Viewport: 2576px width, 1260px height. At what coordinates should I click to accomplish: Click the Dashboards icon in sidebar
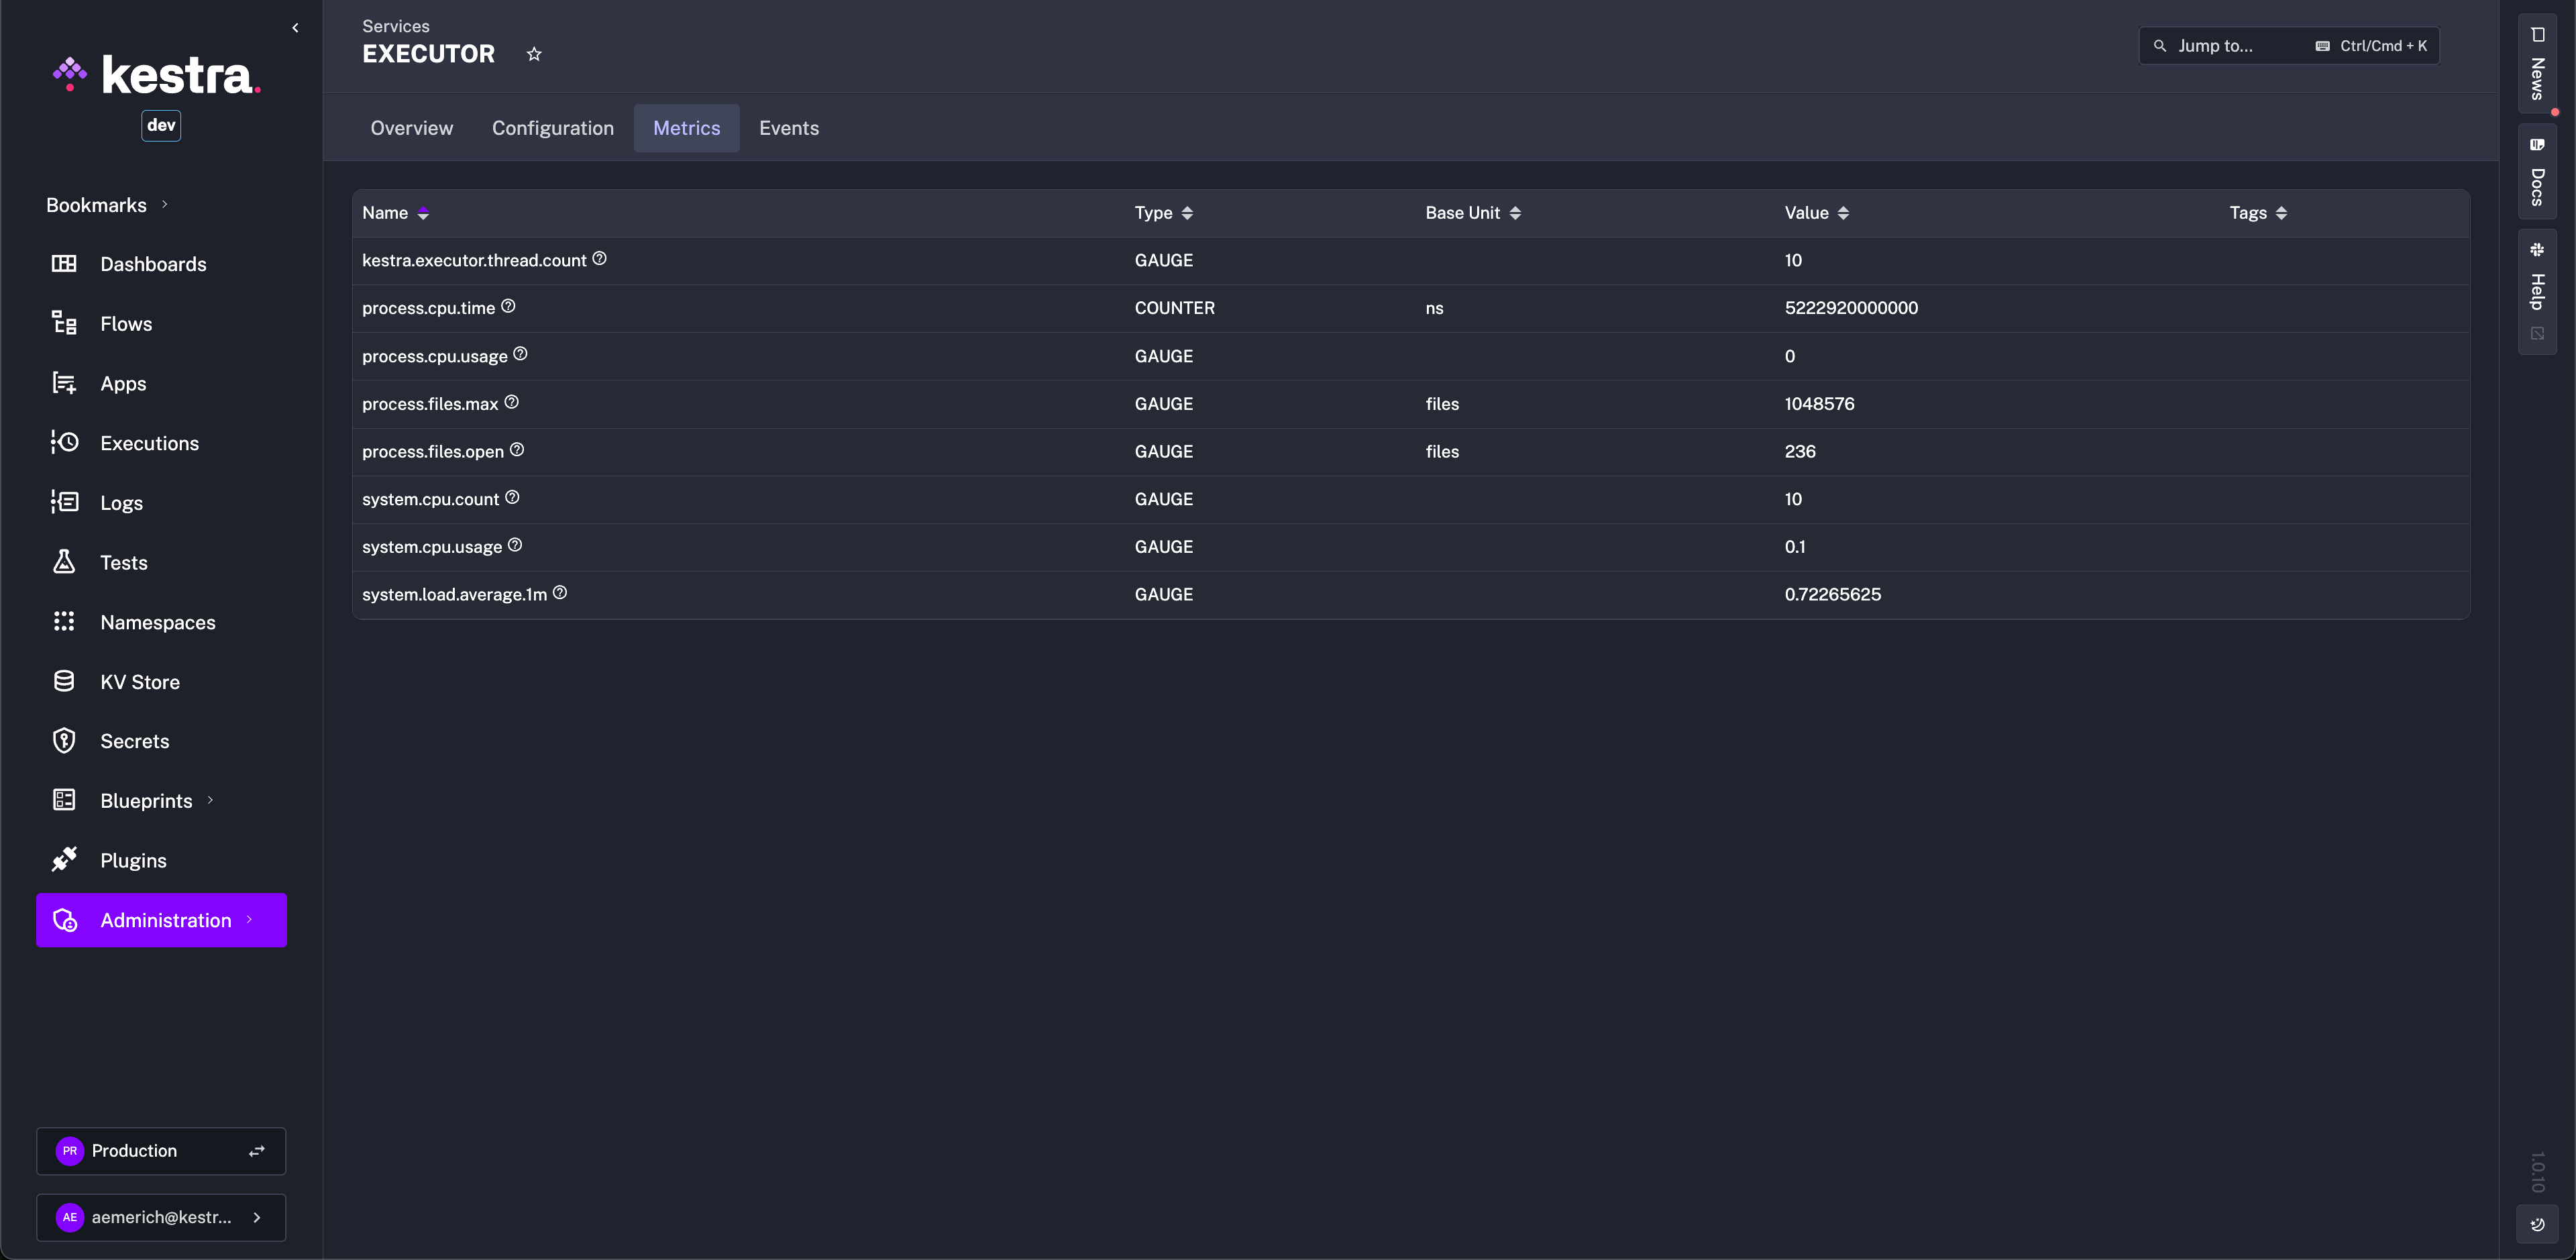(64, 264)
